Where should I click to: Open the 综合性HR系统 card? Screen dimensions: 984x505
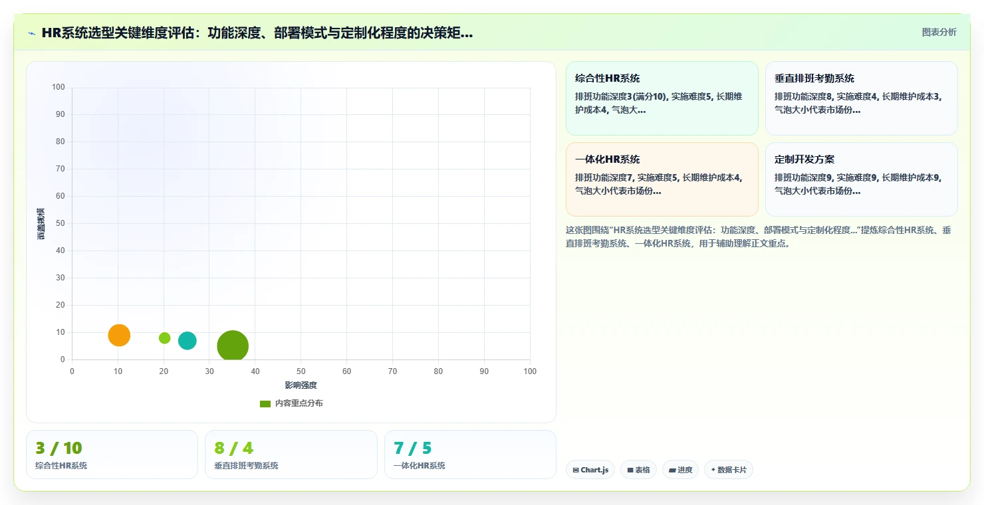(x=662, y=98)
